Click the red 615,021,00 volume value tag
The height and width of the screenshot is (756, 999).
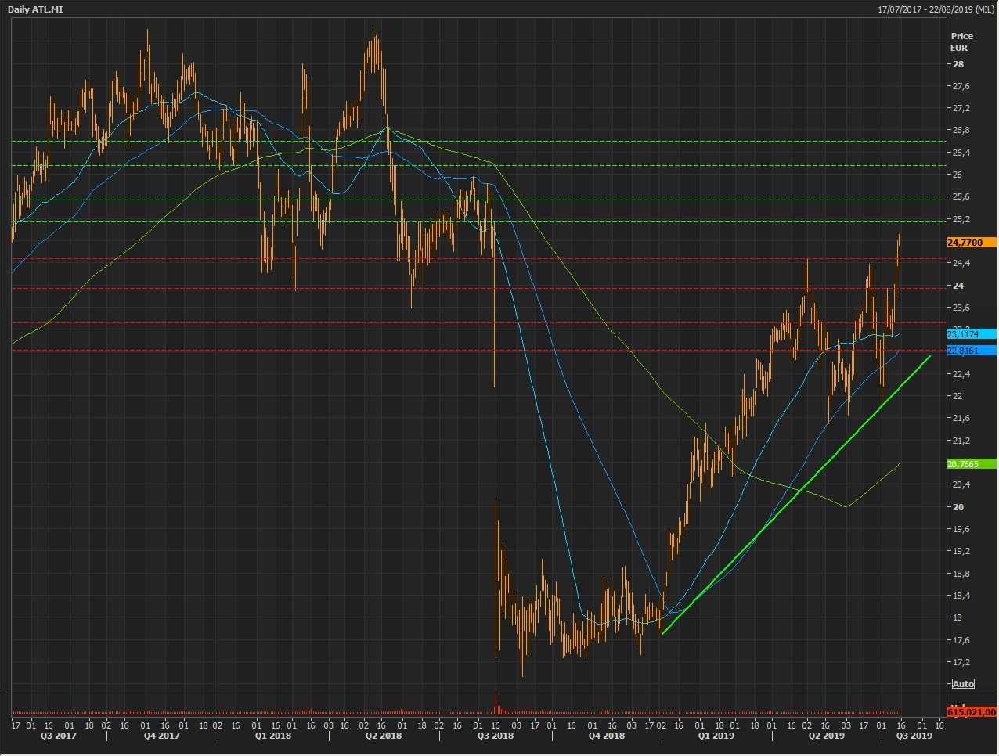point(971,712)
